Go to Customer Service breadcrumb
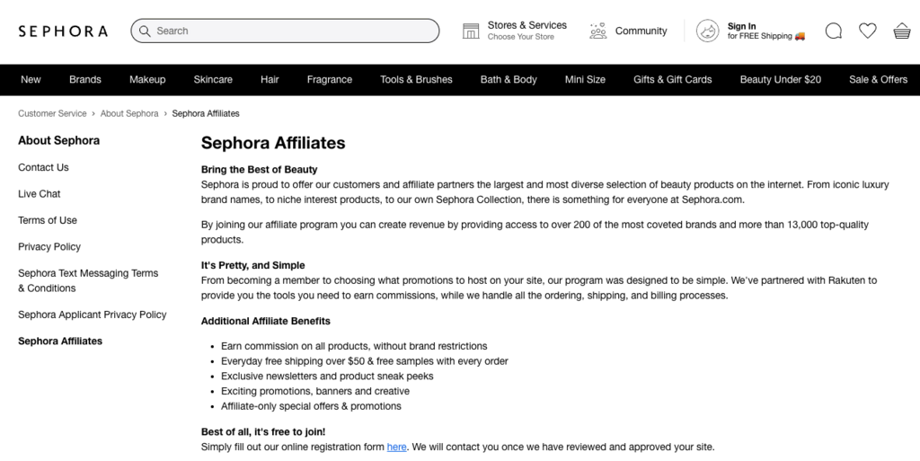Image resolution: width=920 pixels, height=461 pixels. click(52, 114)
